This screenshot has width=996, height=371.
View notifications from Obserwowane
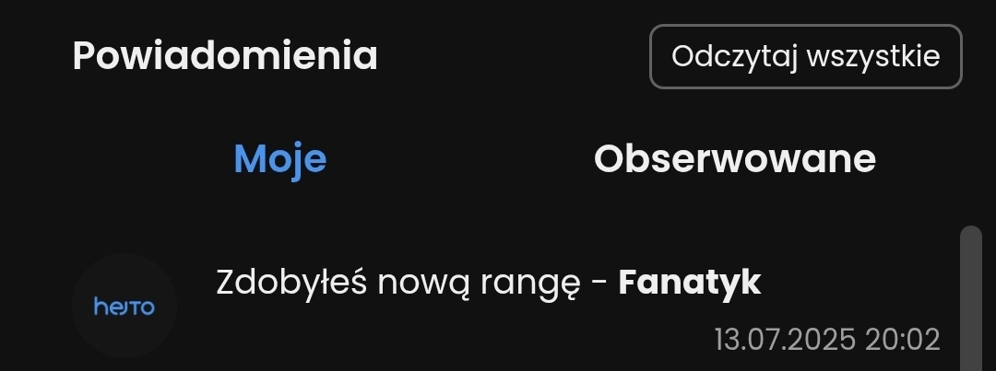[734, 159]
